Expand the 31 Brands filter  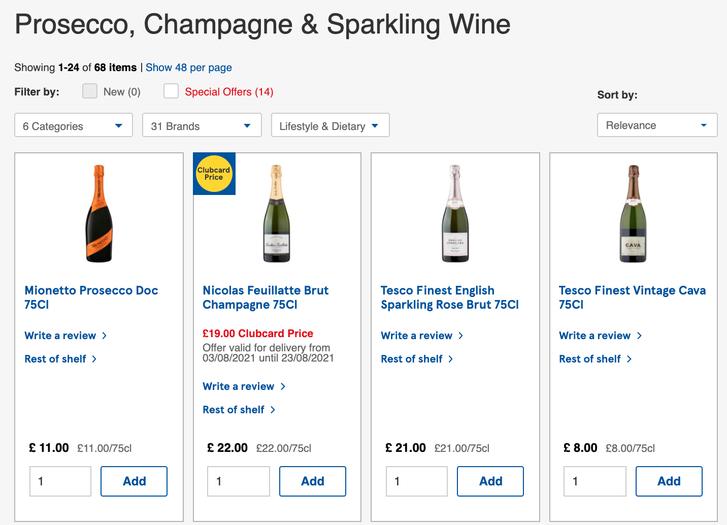pyautogui.click(x=202, y=125)
